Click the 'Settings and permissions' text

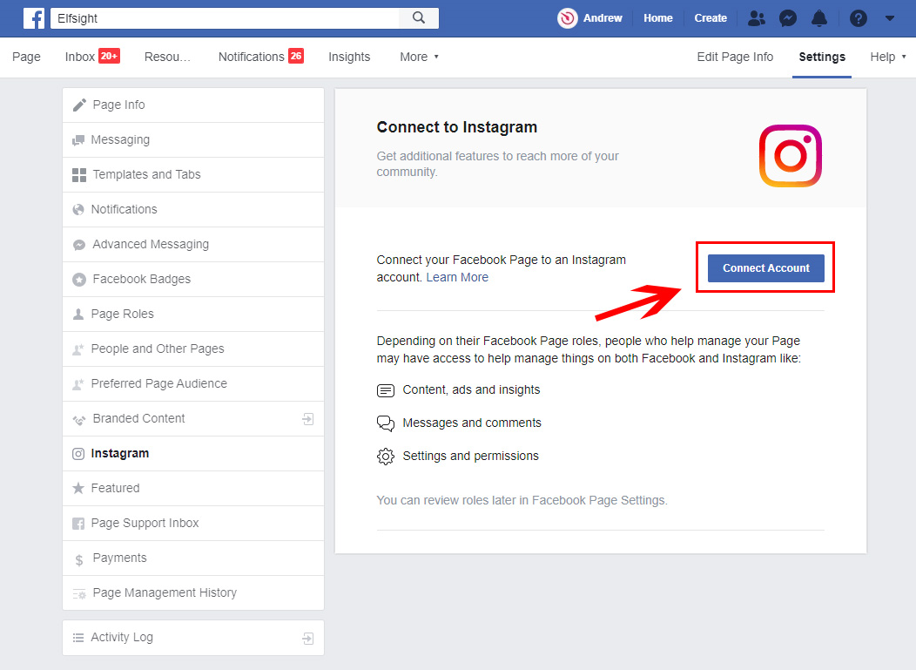470,456
